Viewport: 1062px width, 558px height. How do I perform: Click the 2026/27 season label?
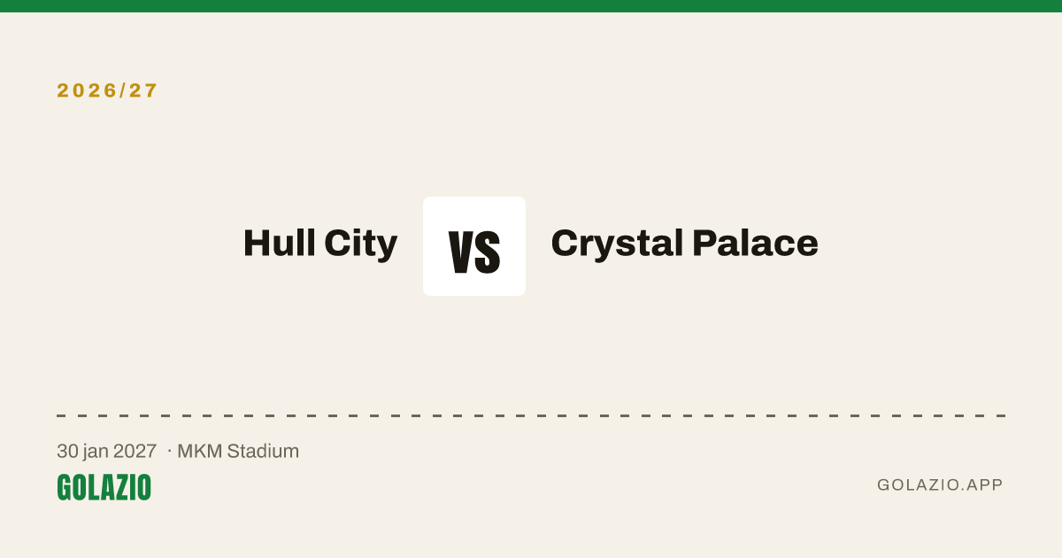(x=107, y=90)
